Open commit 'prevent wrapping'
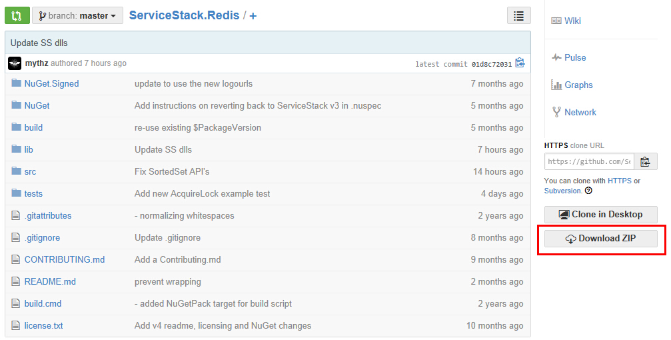This screenshot has width=671, height=340. [x=168, y=282]
